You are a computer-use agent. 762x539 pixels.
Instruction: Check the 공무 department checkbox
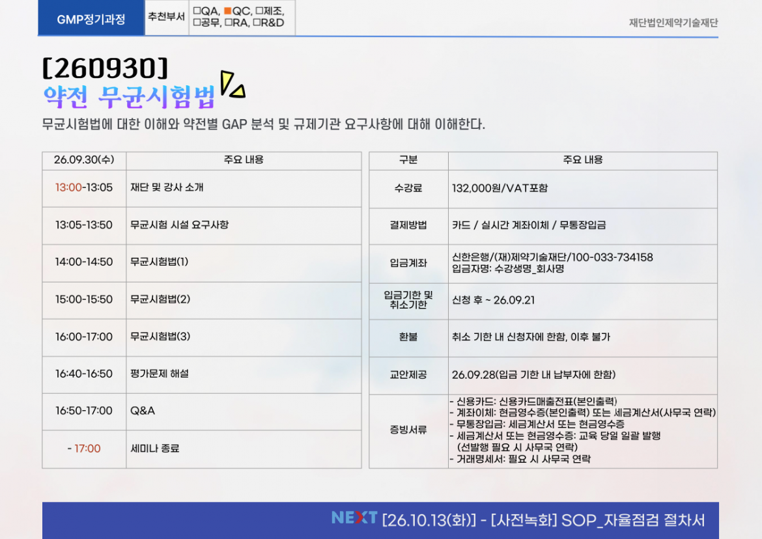tap(197, 23)
